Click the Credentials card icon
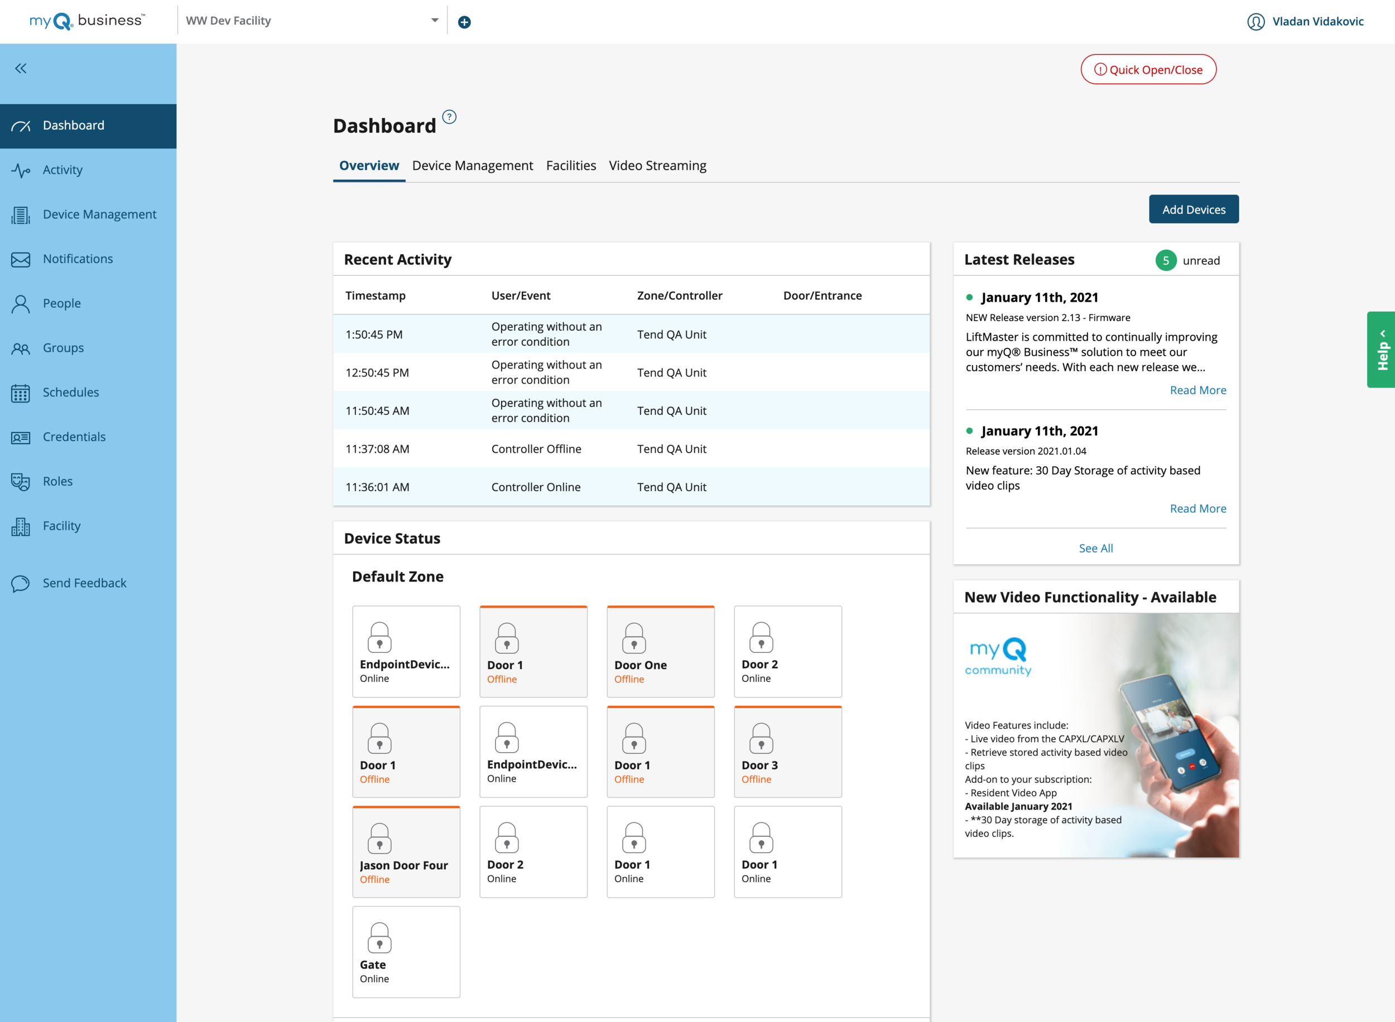Viewport: 1395px width, 1022px height. coord(21,437)
